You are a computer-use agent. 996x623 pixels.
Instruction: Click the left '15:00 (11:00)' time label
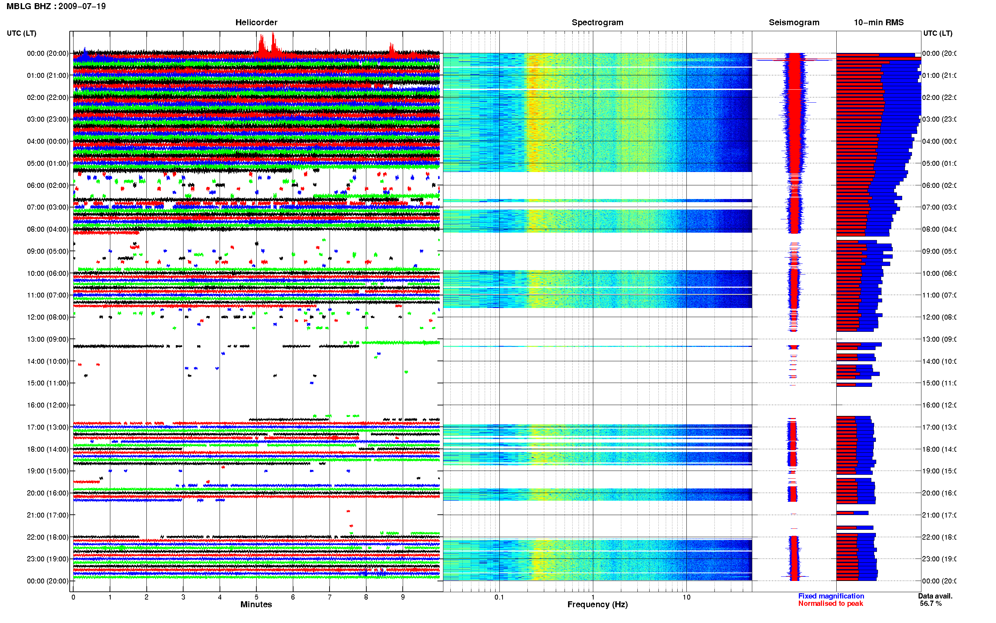pos(48,383)
